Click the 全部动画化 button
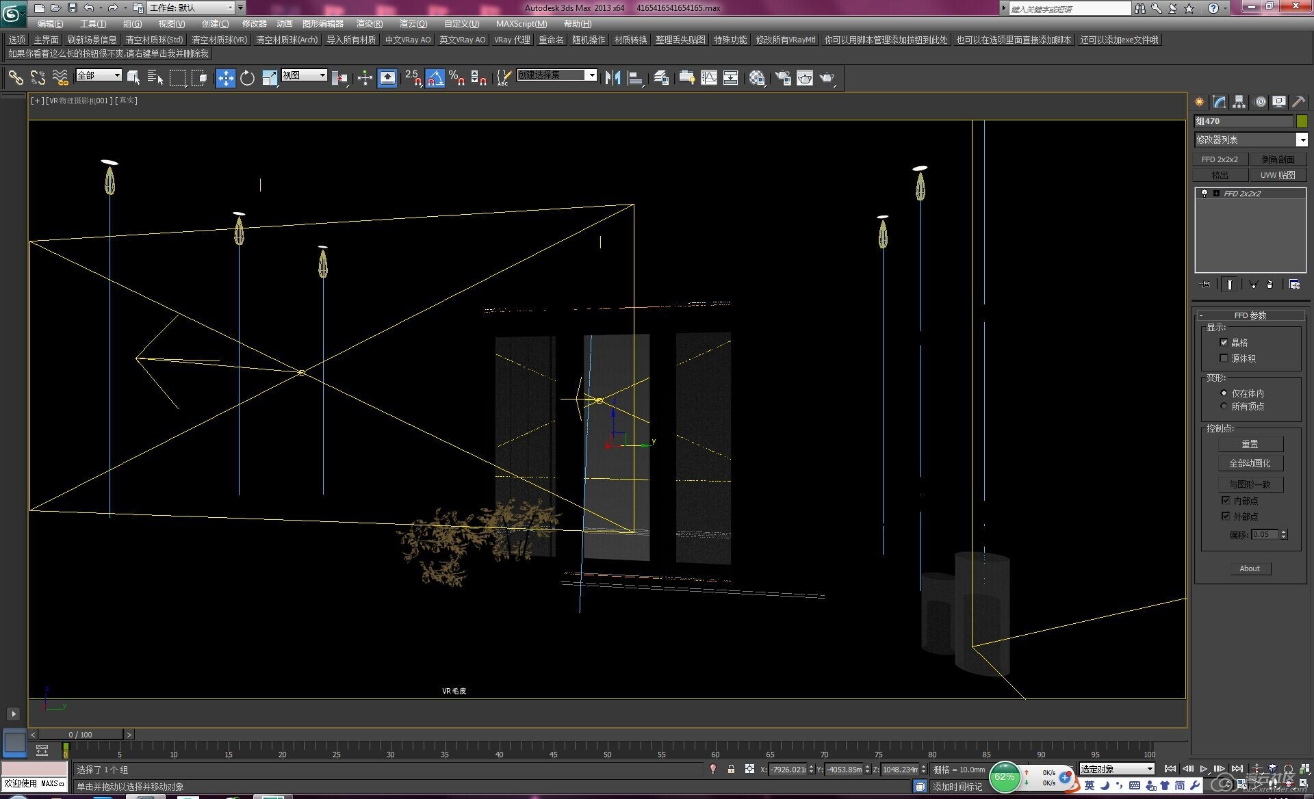 (x=1250, y=463)
